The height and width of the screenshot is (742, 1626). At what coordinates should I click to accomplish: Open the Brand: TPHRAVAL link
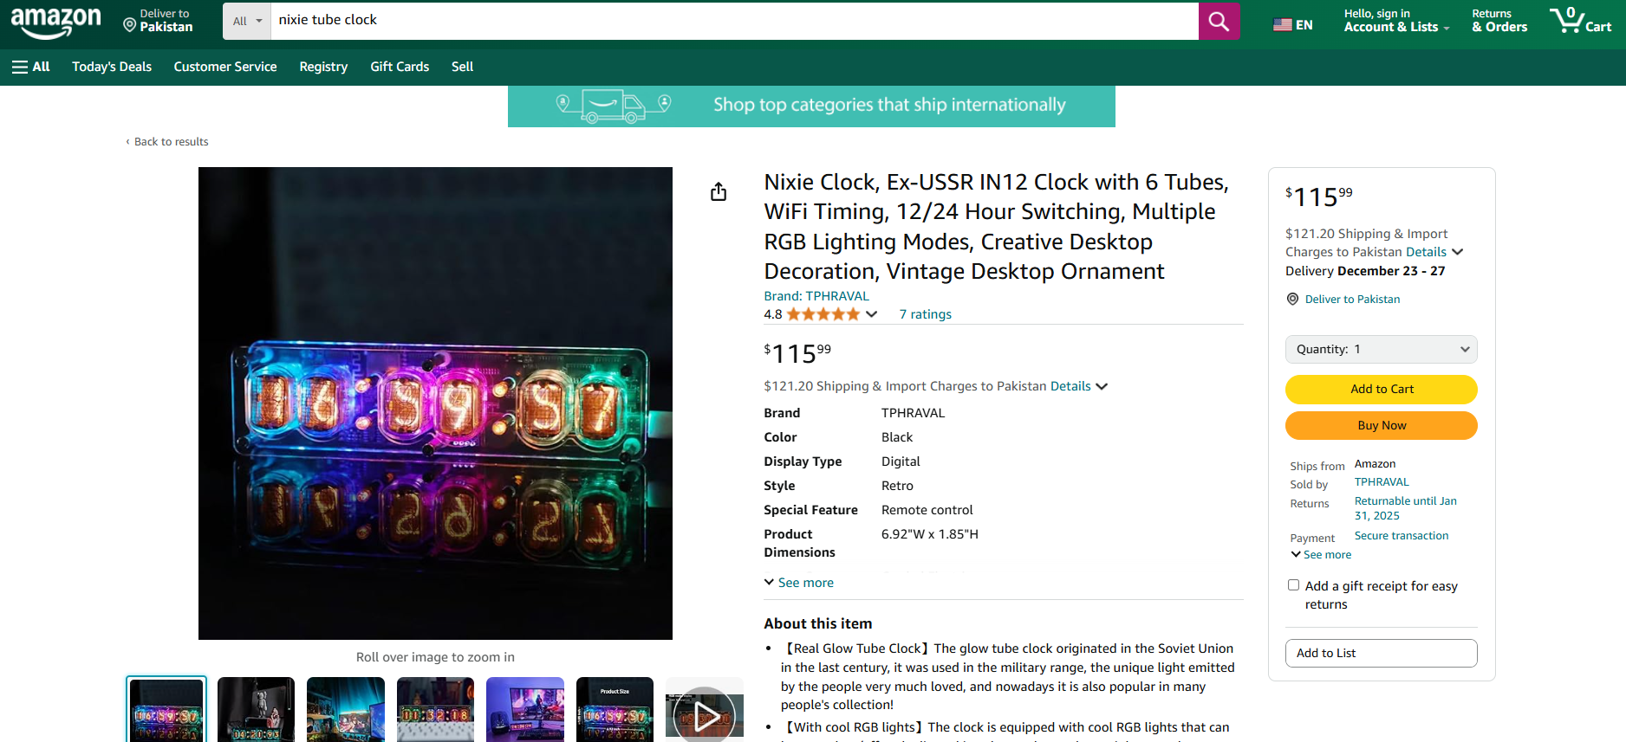(x=816, y=296)
